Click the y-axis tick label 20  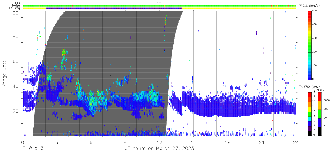pos(16,111)
